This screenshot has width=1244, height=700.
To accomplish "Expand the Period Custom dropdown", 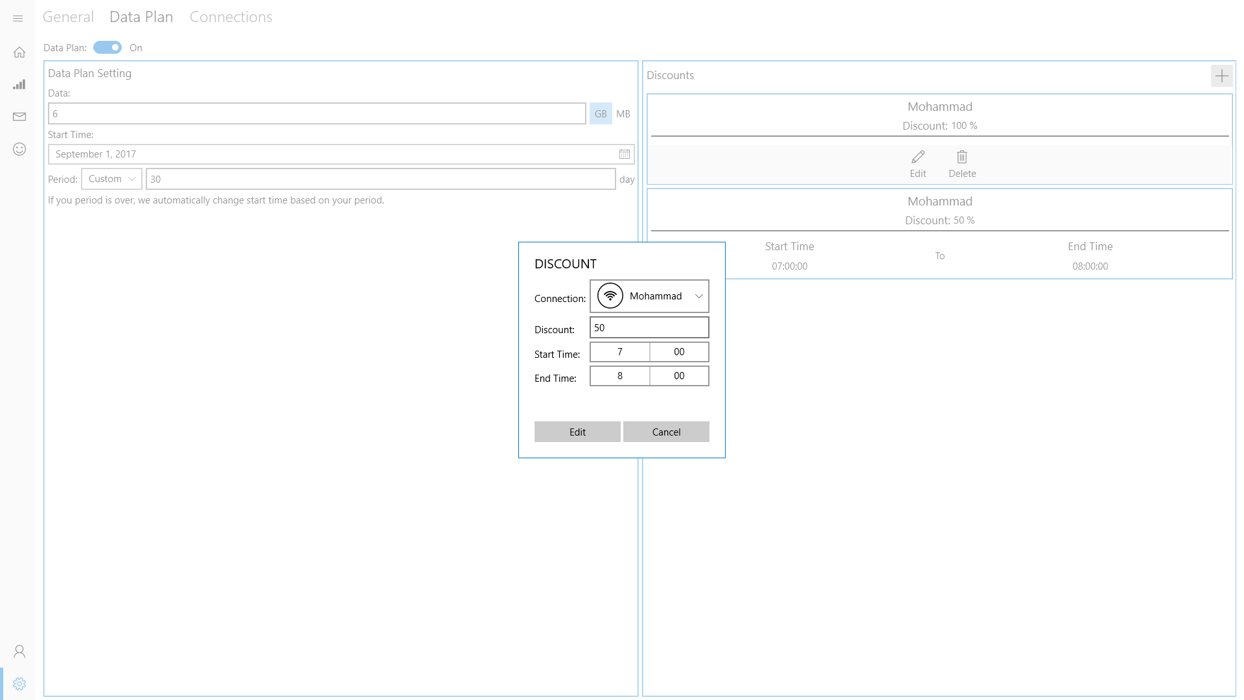I will pyautogui.click(x=111, y=179).
